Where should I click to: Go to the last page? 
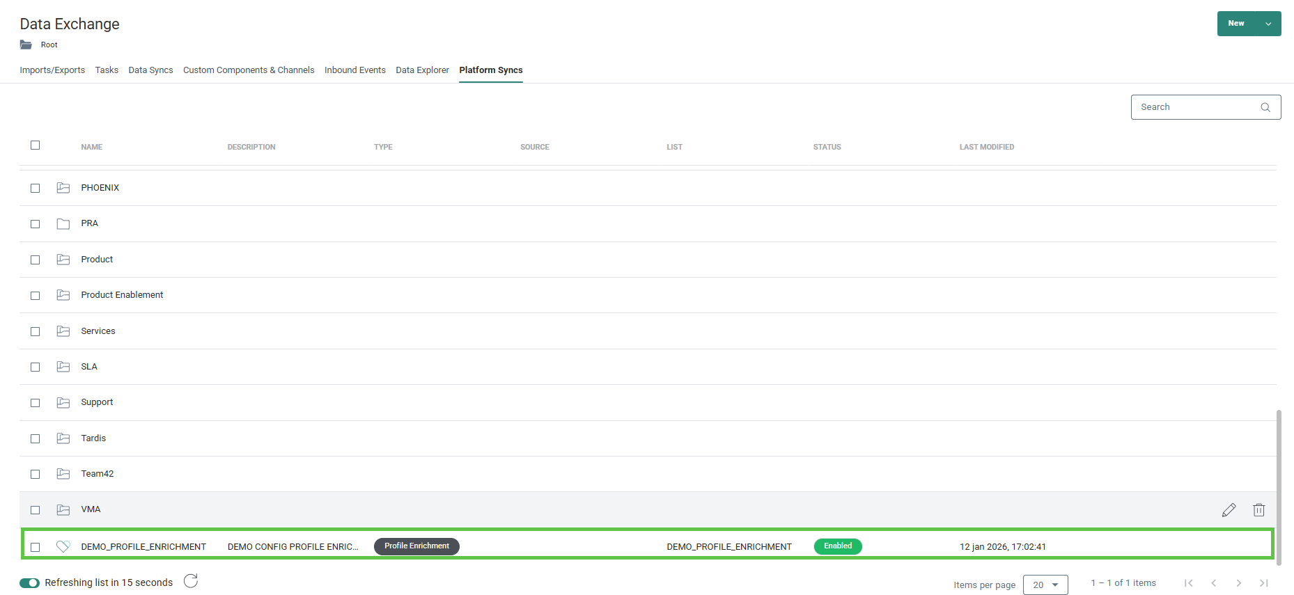pos(1264,583)
